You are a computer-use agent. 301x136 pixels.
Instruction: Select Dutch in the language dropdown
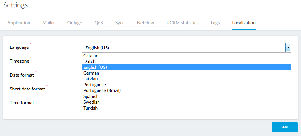89,61
